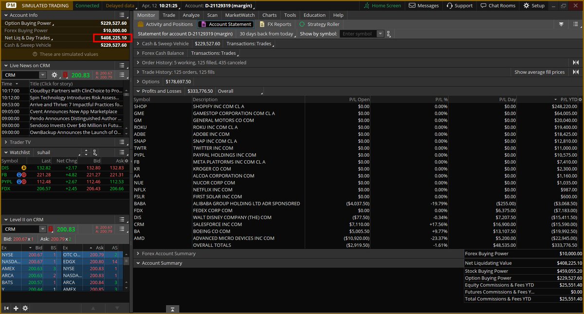The width and height of the screenshot is (584, 314).
Task: Click bottom center collapse panel arrow
Action: (173, 309)
